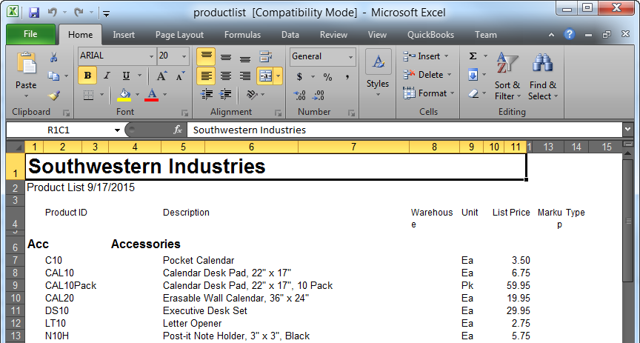Open the File tab
The height and width of the screenshot is (343, 640).
click(x=30, y=34)
